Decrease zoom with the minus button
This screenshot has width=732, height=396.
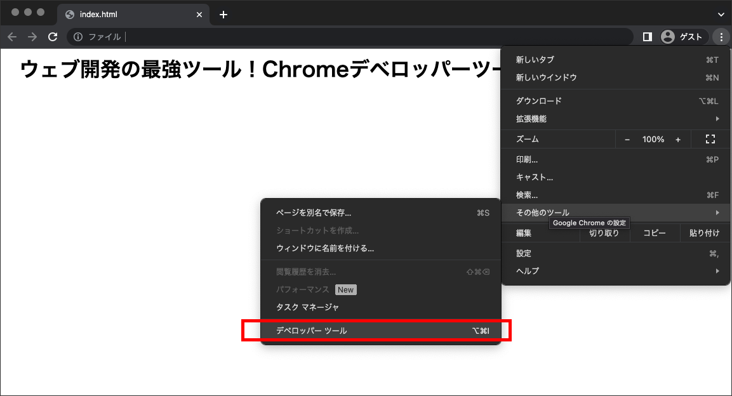pos(627,140)
